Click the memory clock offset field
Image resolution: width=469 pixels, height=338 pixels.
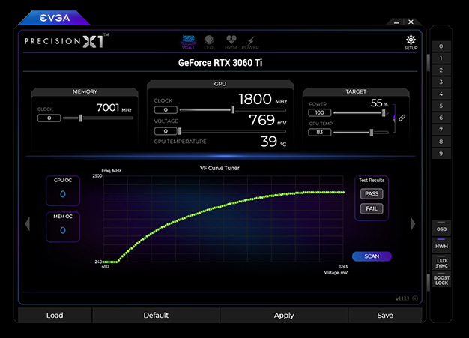pyautogui.click(x=49, y=118)
